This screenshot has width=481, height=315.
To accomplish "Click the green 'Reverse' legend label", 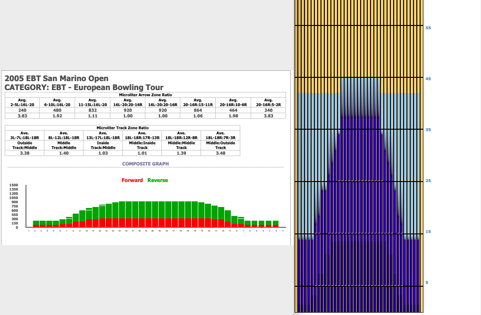I will [158, 180].
